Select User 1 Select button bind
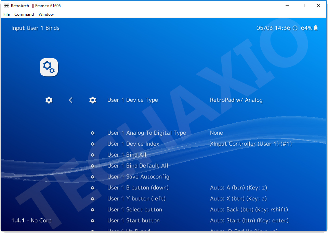This screenshot has width=328, height=233. click(135, 210)
